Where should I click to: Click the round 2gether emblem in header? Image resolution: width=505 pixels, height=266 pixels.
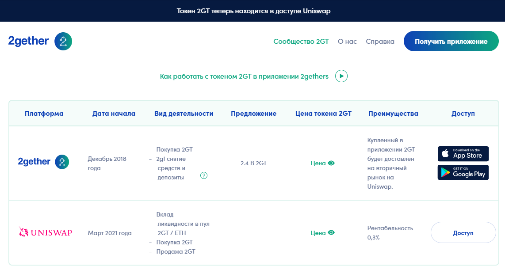[x=63, y=41]
